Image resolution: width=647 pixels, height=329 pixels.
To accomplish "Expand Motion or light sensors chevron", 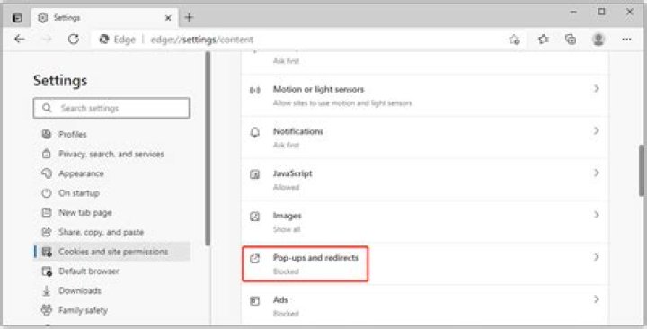I will point(597,89).
